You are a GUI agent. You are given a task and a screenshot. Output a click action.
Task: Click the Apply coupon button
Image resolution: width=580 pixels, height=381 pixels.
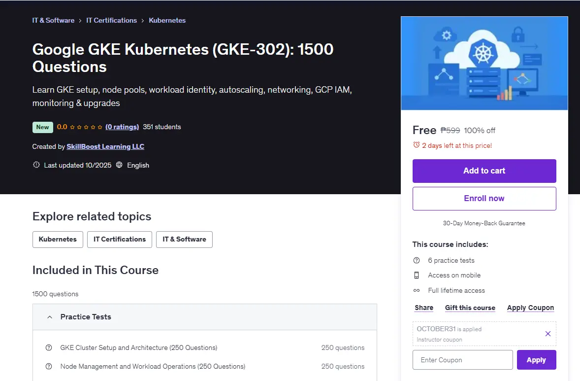(x=536, y=360)
